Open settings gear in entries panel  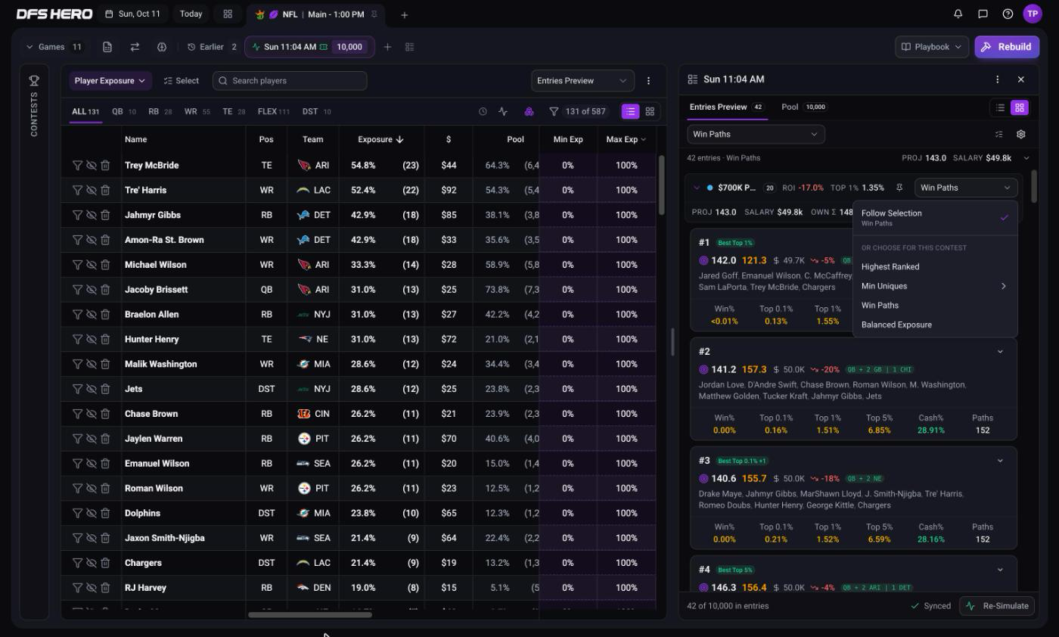coord(1020,134)
